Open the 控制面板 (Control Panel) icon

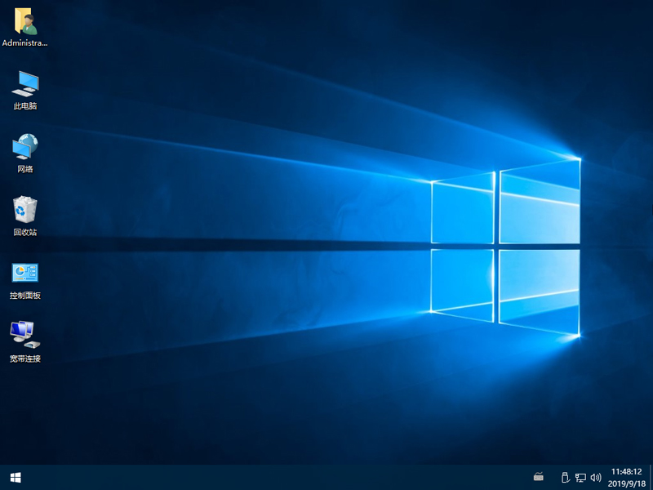(x=24, y=275)
